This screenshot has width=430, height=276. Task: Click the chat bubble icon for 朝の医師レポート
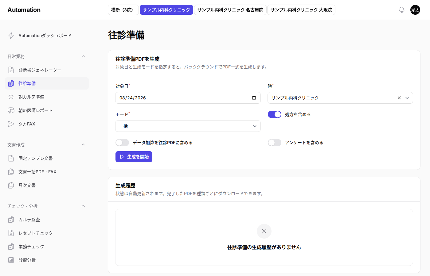[11, 110]
